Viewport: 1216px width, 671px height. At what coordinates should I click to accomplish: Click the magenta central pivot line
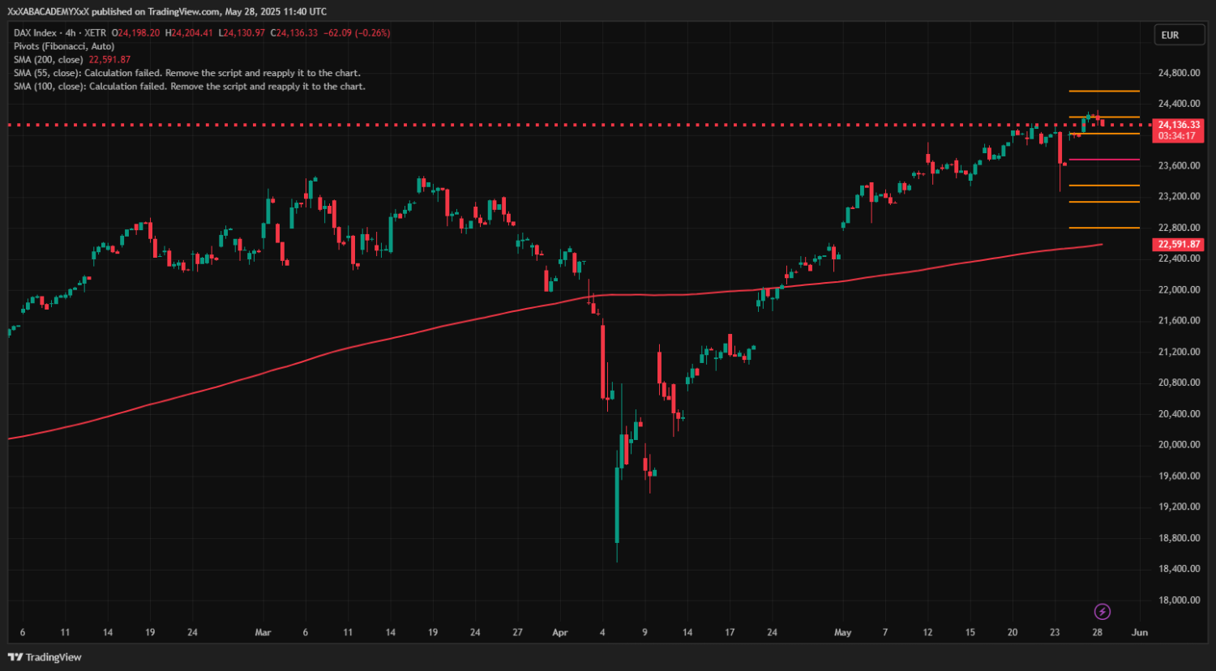(x=1104, y=160)
